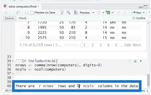
Task: Click the insert new code chunk icon
Action: pos(108,12)
